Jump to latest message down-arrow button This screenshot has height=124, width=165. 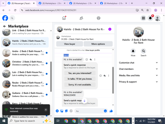[84, 101]
